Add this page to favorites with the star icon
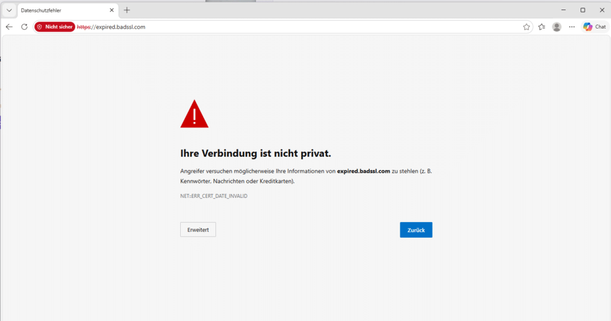The height and width of the screenshot is (321, 611). pyautogui.click(x=526, y=27)
